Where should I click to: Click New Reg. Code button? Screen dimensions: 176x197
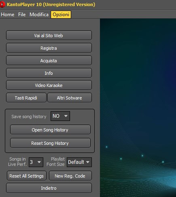tap(70, 176)
